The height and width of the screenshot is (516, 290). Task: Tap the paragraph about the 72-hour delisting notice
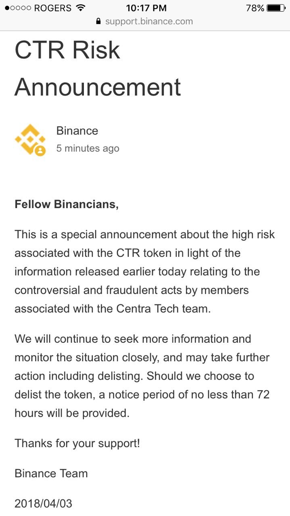pyautogui.click(x=142, y=376)
